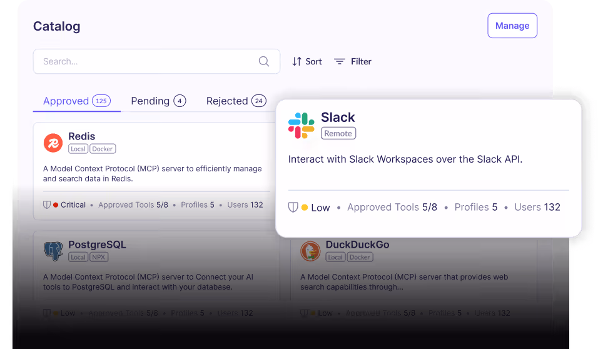Viewport: 598px width, 349px height.
Task: Open the Redis card title
Action: 81,136
